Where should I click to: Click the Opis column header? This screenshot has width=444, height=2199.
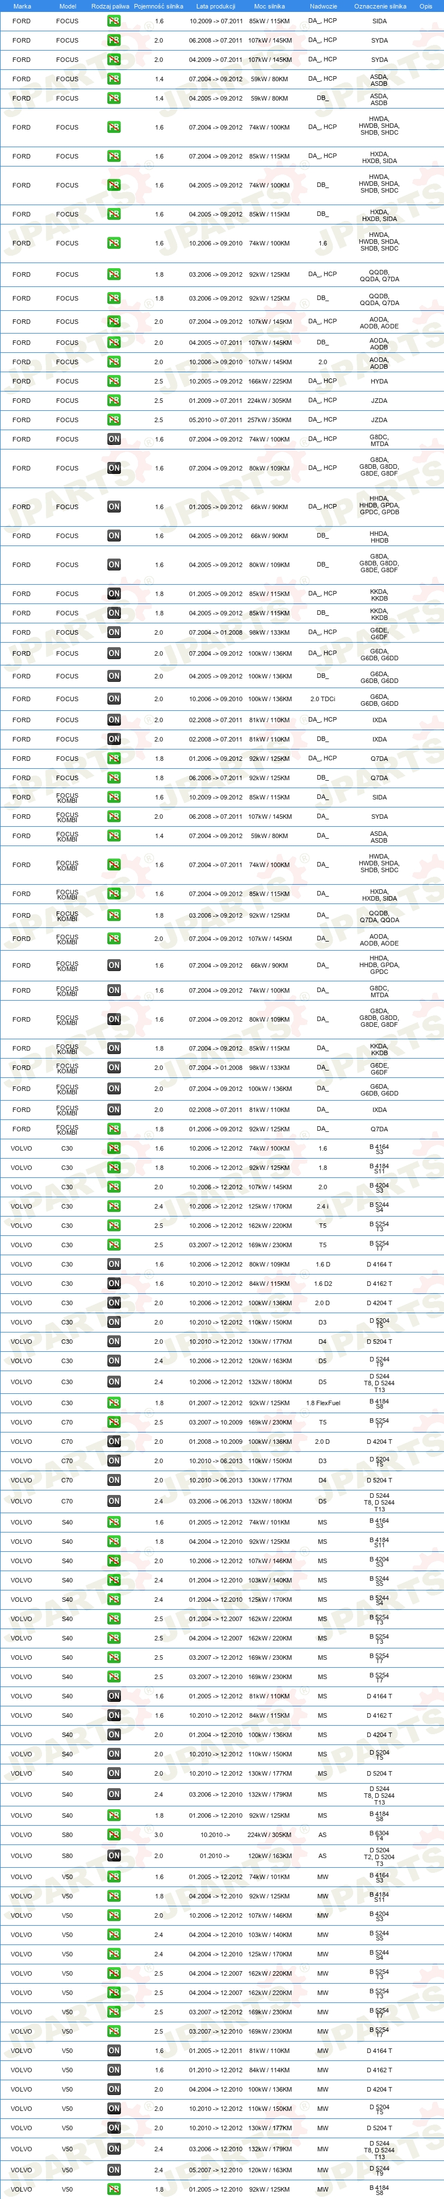coord(425,6)
